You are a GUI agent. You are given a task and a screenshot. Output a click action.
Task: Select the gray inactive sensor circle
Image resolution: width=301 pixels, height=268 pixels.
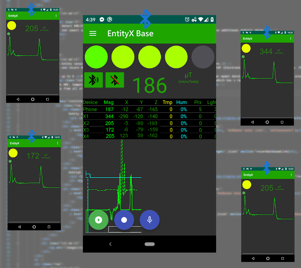(x=203, y=57)
